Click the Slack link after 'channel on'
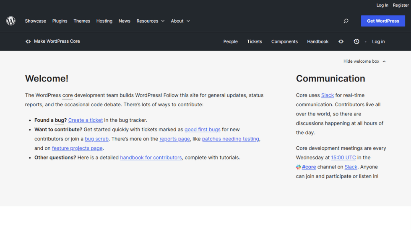The width and height of the screenshot is (411, 230). coord(351,167)
